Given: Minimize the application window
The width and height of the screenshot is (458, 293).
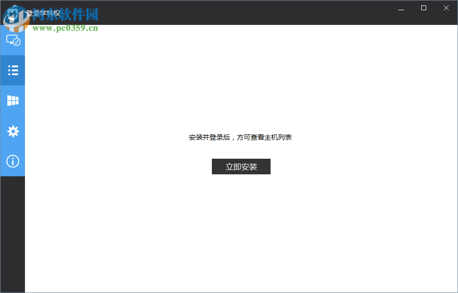Looking at the screenshot, I should pyautogui.click(x=401, y=8).
